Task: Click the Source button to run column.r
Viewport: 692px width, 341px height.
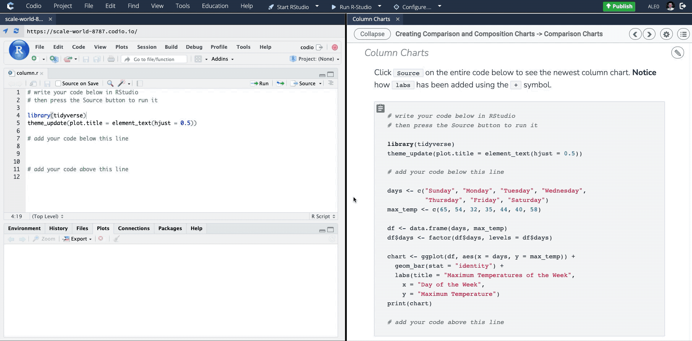Action: point(306,83)
